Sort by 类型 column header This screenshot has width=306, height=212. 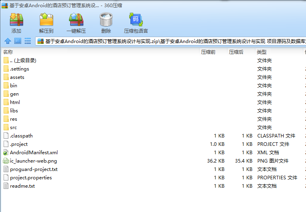[x=261, y=52]
